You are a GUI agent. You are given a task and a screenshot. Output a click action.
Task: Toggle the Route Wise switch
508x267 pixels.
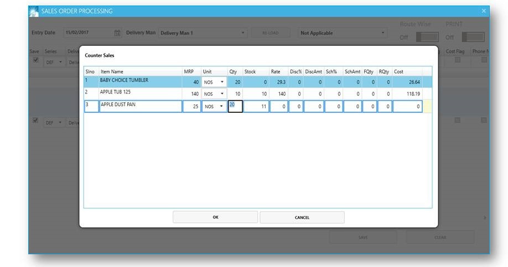coord(427,37)
